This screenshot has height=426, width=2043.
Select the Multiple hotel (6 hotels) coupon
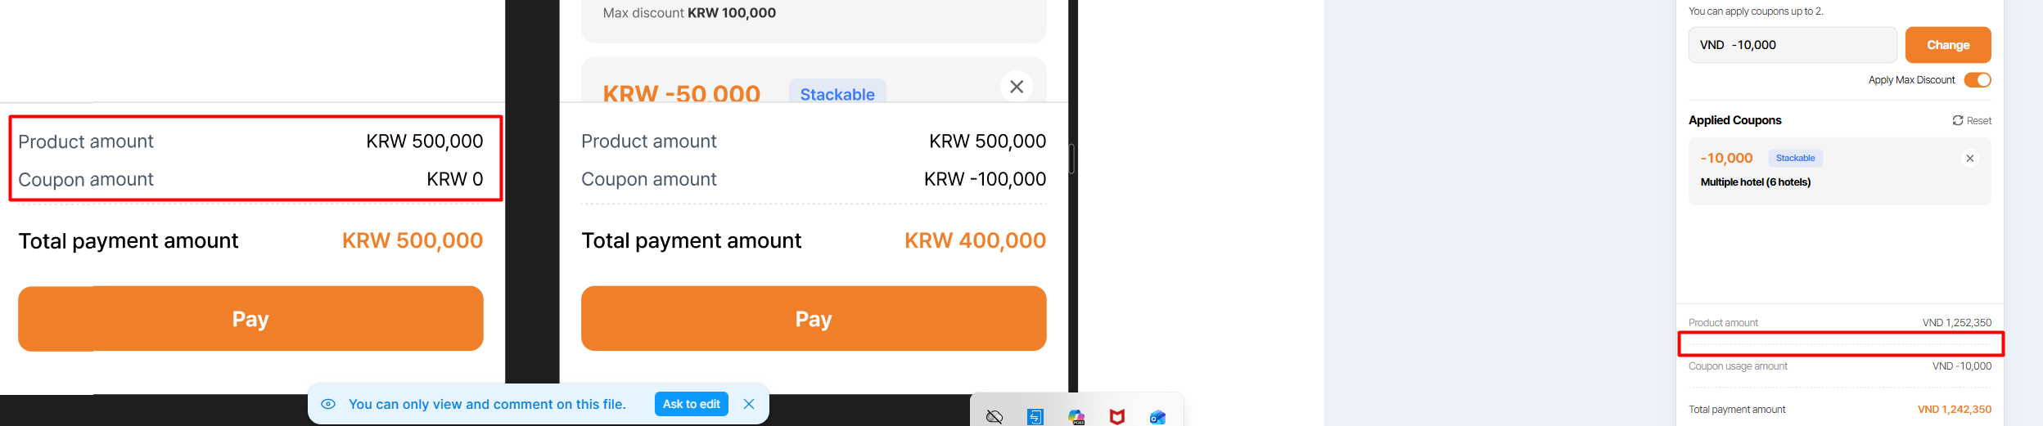(x=1756, y=182)
